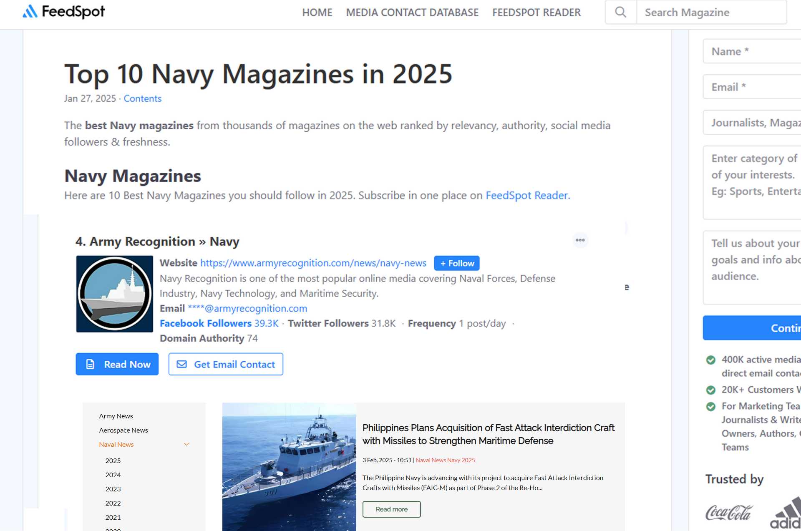Click the Contents link
Screen dimensions: 801x531
click(142, 98)
